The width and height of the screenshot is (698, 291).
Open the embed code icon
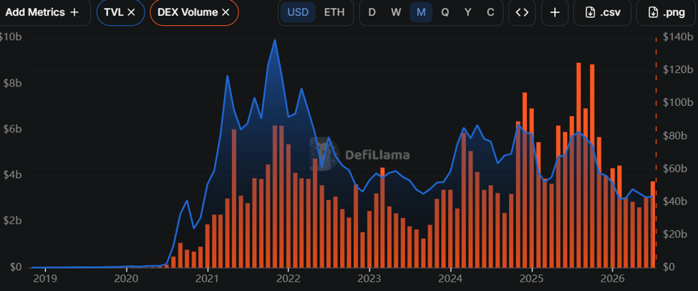pyautogui.click(x=522, y=12)
